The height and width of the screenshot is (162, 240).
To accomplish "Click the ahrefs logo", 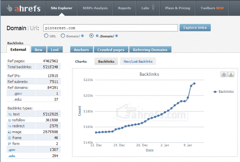I will 24,8.
